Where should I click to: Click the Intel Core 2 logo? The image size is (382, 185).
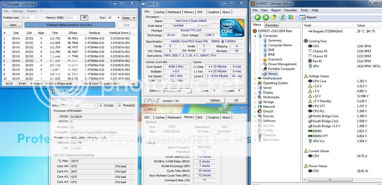[232, 28]
